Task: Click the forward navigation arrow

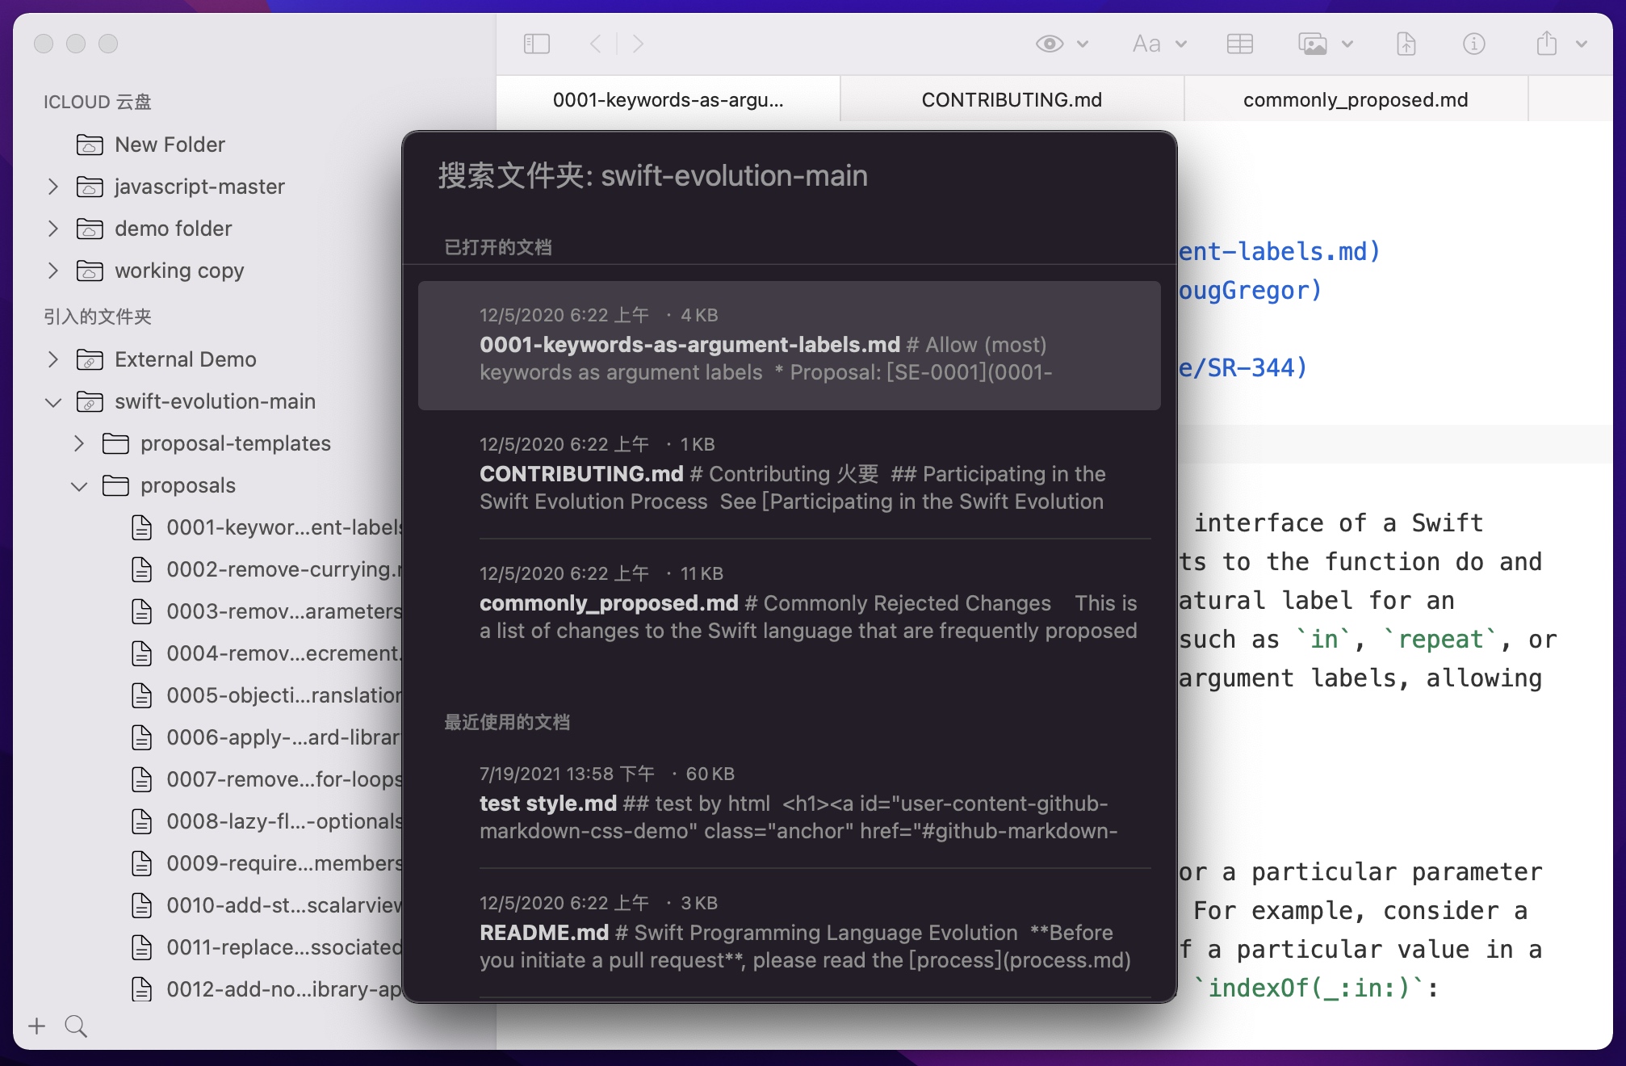Action: click(x=638, y=44)
